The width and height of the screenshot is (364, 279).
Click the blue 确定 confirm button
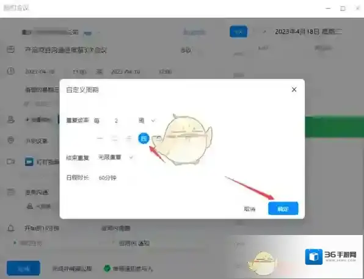coord(283,208)
